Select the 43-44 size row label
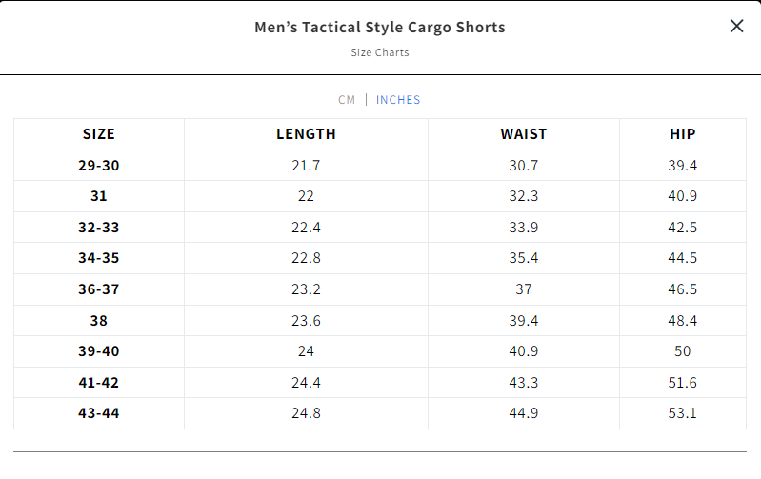761x479 pixels. [99, 413]
